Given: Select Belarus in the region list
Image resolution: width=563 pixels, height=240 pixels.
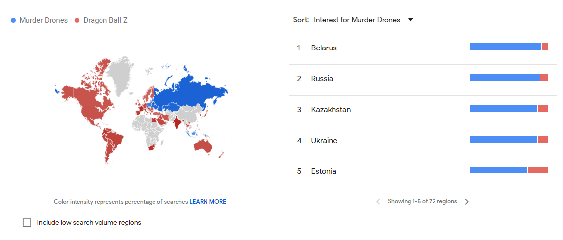Looking at the screenshot, I should 324,48.
